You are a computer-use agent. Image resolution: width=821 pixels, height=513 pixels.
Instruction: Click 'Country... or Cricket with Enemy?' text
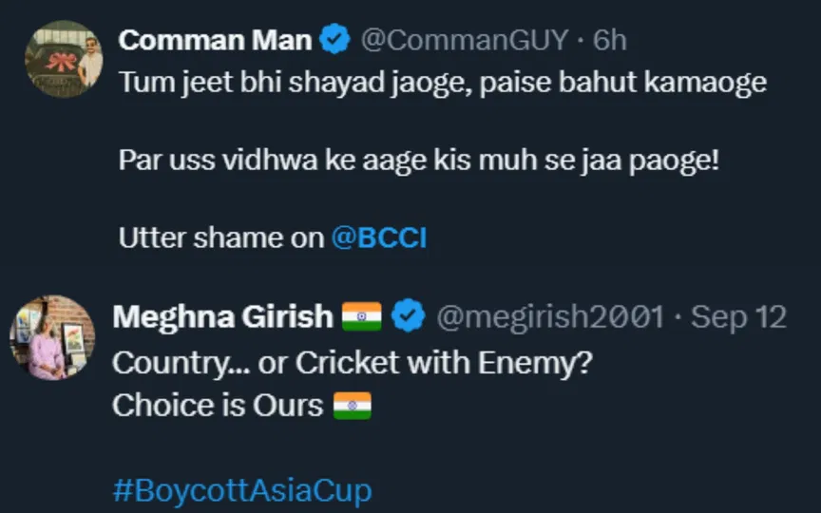(x=353, y=363)
